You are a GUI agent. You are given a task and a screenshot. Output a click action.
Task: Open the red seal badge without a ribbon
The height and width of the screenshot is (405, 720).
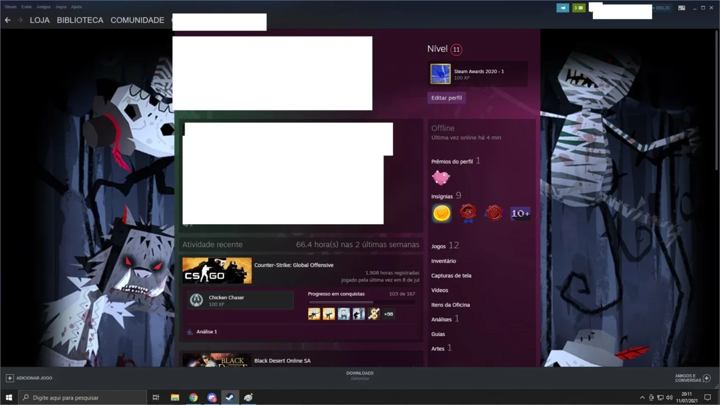494,213
